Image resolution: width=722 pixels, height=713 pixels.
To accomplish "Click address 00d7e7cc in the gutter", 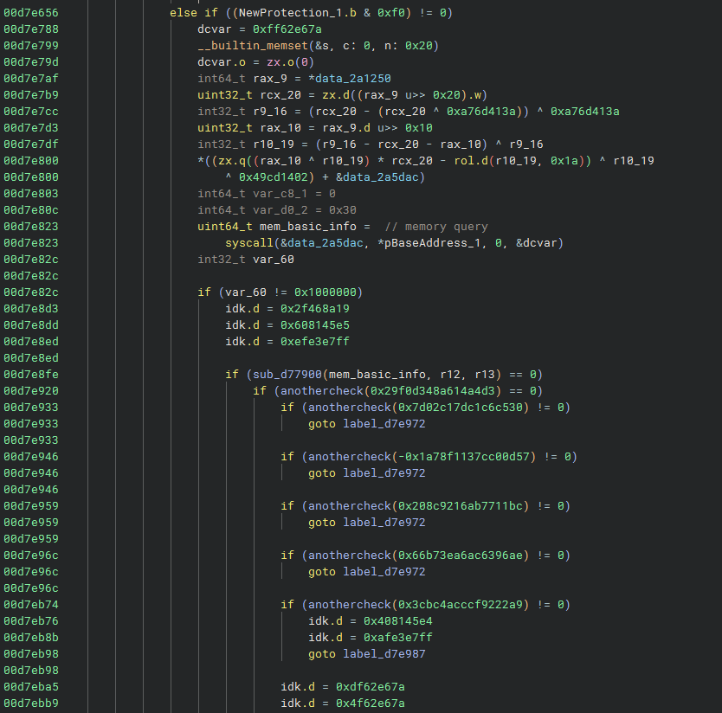I will pyautogui.click(x=31, y=112).
